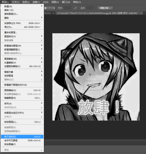Choose 新建基于图层的切片(B)

22,85
